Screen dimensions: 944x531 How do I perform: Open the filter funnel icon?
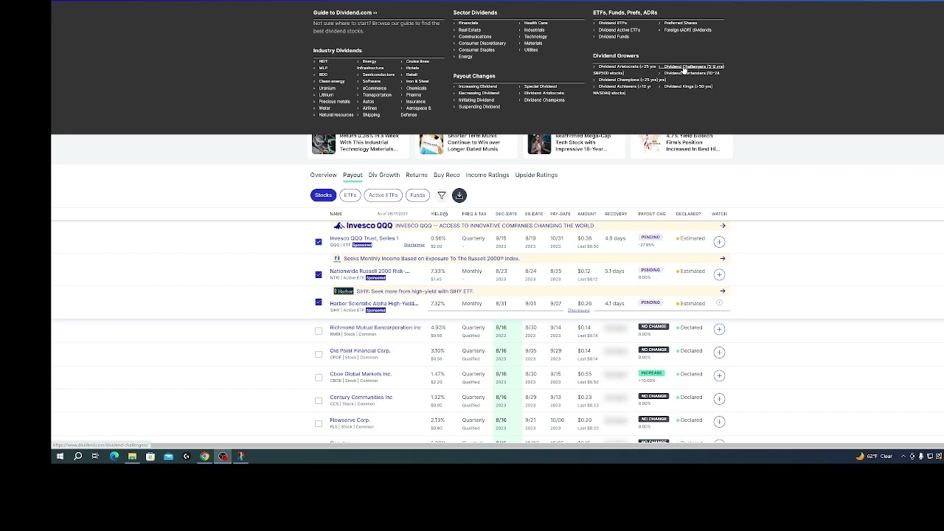(441, 195)
